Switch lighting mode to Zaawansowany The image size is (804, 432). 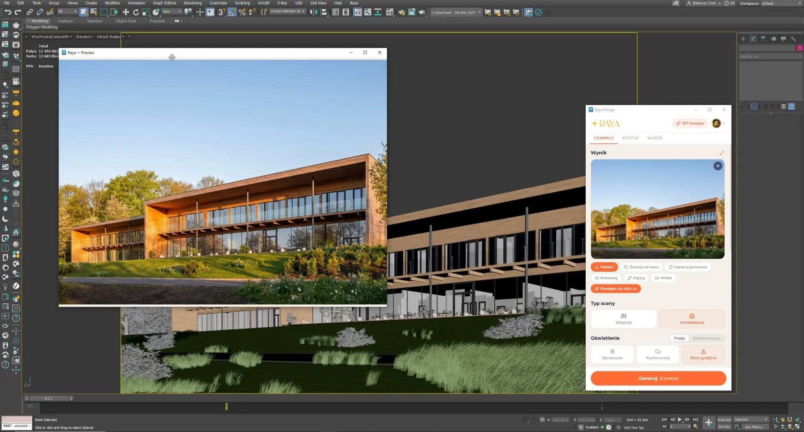coord(706,338)
